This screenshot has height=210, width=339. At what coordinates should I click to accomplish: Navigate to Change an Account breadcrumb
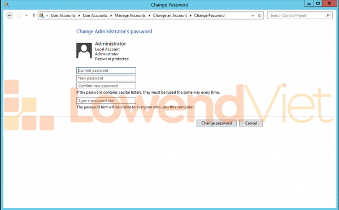[x=170, y=16]
